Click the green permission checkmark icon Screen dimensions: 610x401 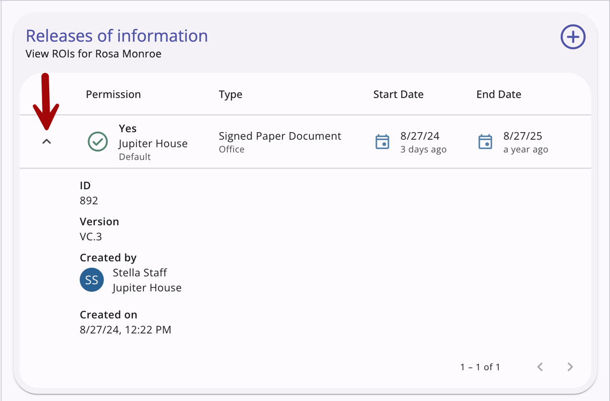[x=98, y=143]
